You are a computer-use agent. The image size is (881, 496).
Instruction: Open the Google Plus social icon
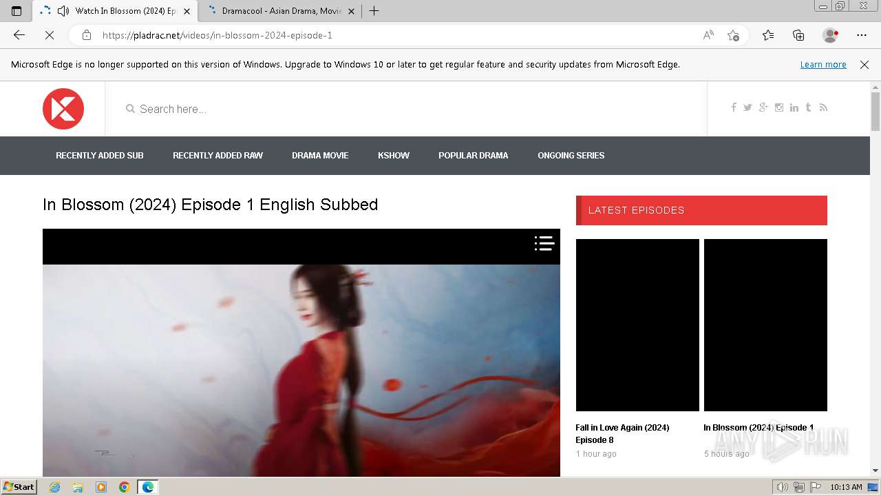(x=763, y=107)
